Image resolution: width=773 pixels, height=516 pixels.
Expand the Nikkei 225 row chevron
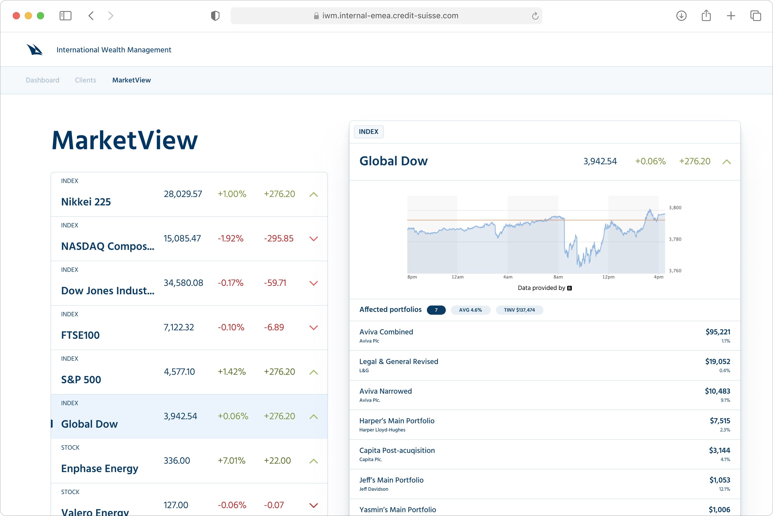tap(313, 194)
